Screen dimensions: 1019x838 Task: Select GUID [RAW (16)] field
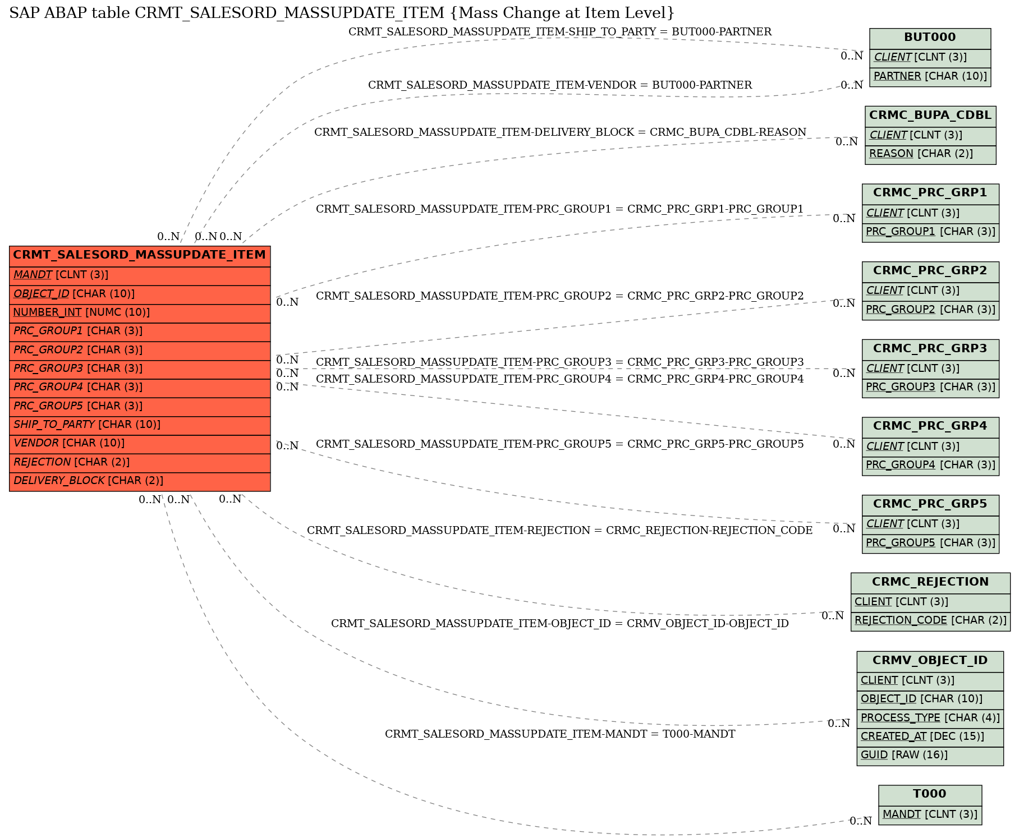[930, 756]
